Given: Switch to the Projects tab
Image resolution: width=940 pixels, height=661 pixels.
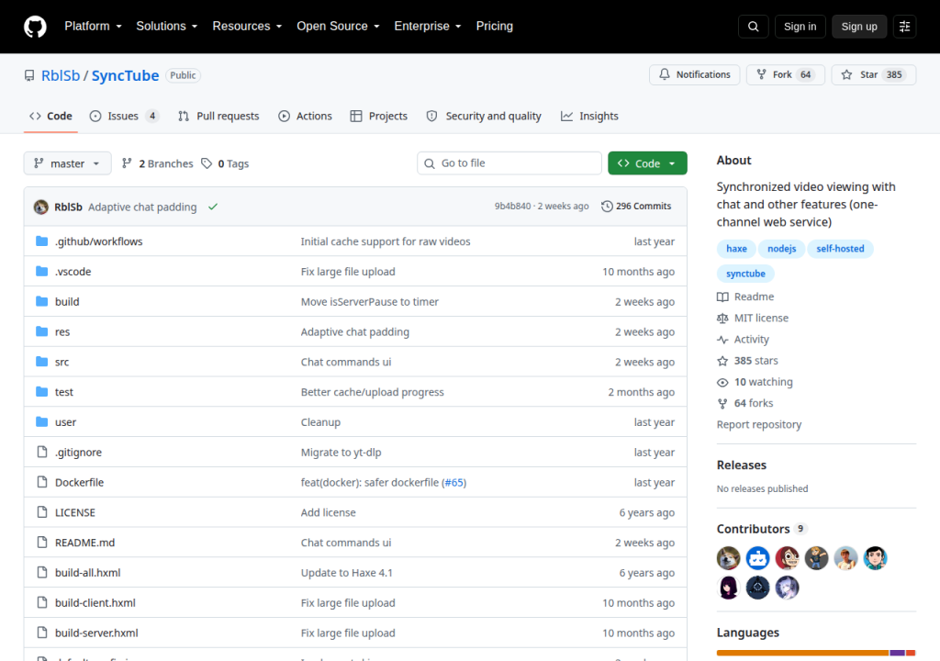Looking at the screenshot, I should (x=379, y=117).
